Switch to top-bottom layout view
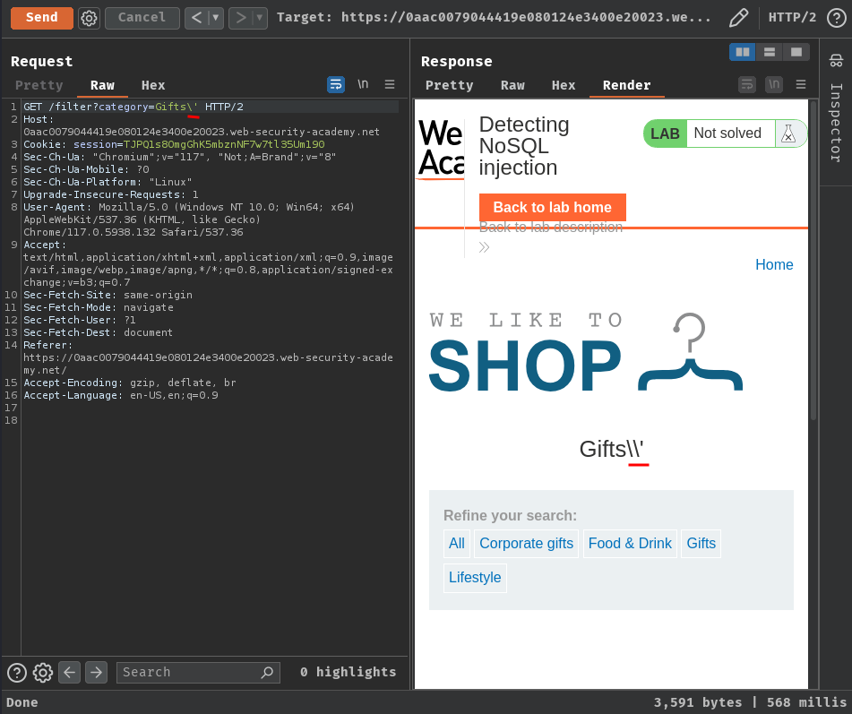Screen dimensions: 852x714 point(770,52)
